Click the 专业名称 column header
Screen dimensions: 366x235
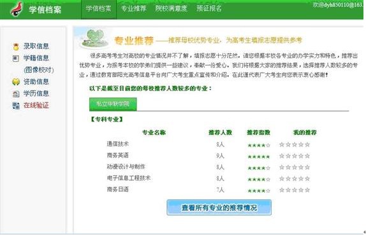(154, 132)
